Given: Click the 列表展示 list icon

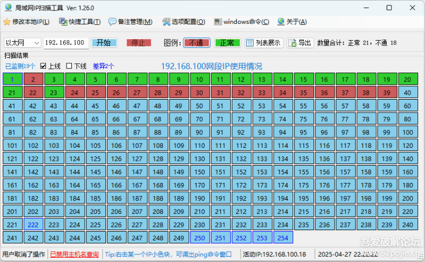Looking at the screenshot, I should 250,43.
